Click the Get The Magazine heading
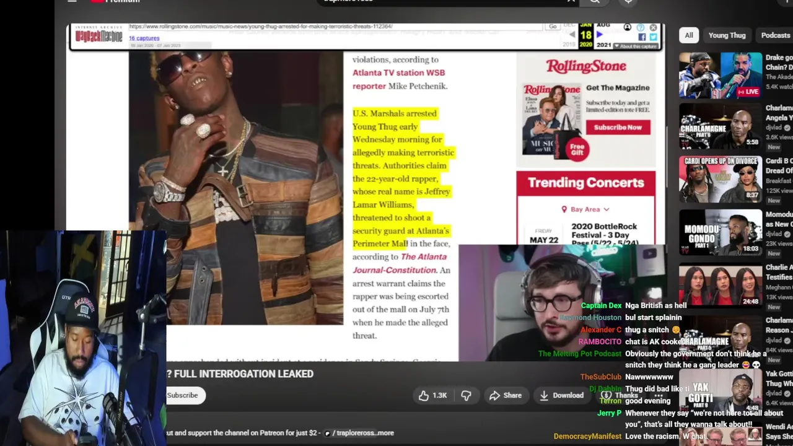 (618, 88)
